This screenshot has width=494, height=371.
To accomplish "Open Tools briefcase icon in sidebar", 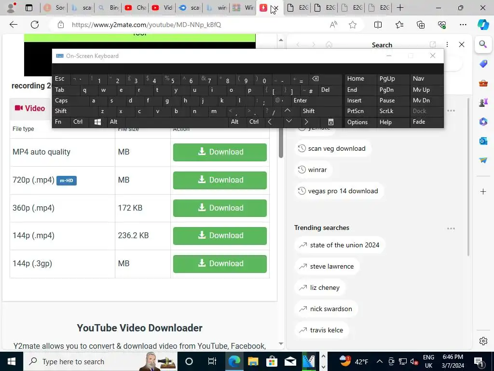I will [483, 83].
